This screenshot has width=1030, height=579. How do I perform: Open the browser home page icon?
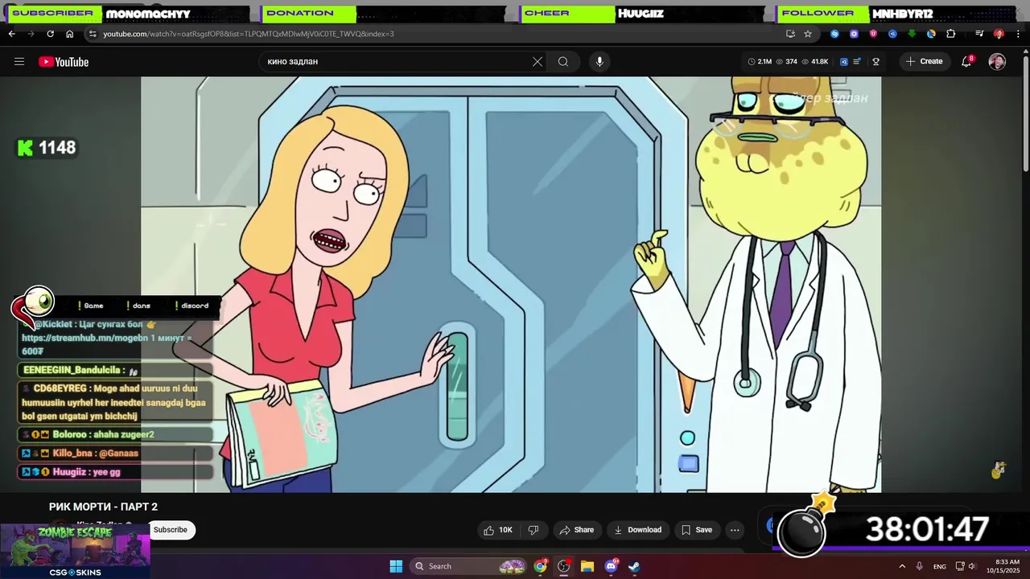tap(69, 34)
